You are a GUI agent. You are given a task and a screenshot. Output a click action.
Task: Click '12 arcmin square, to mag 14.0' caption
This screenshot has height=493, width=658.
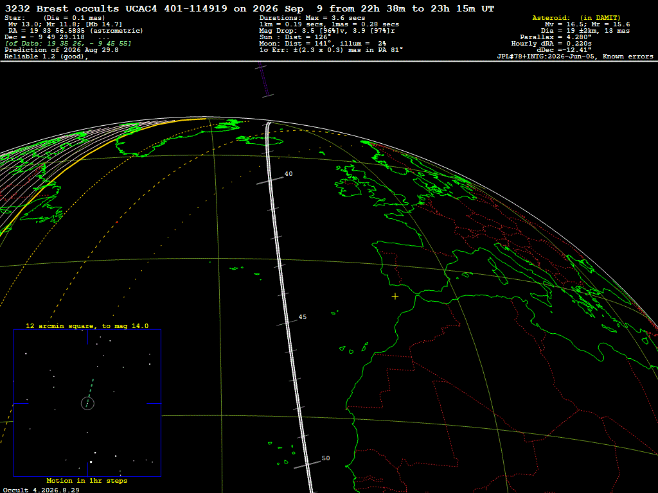(x=87, y=325)
